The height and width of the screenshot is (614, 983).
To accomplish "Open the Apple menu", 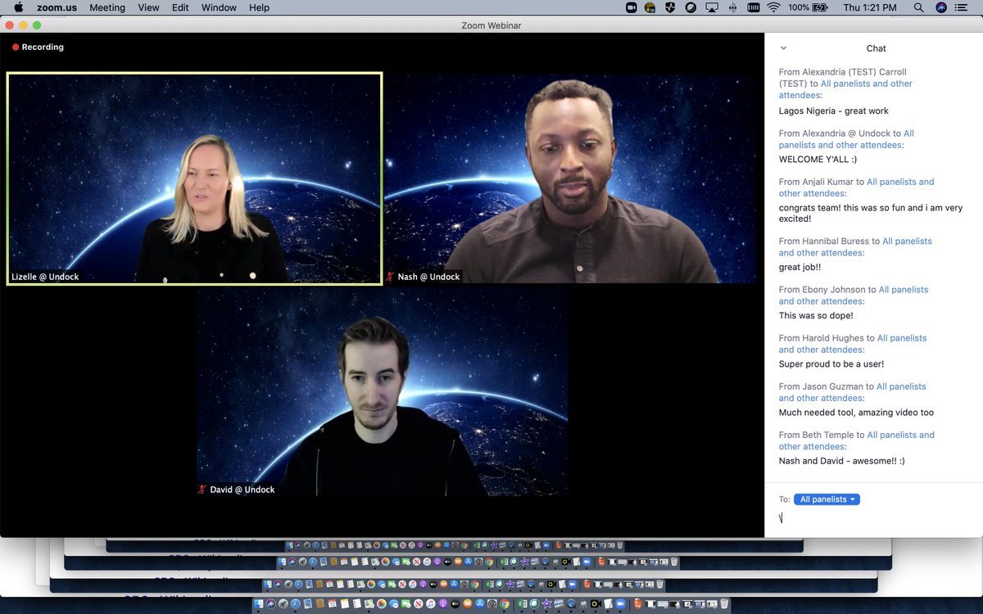I will (18, 7).
